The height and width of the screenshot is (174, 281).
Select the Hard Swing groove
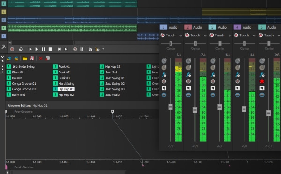(67, 84)
